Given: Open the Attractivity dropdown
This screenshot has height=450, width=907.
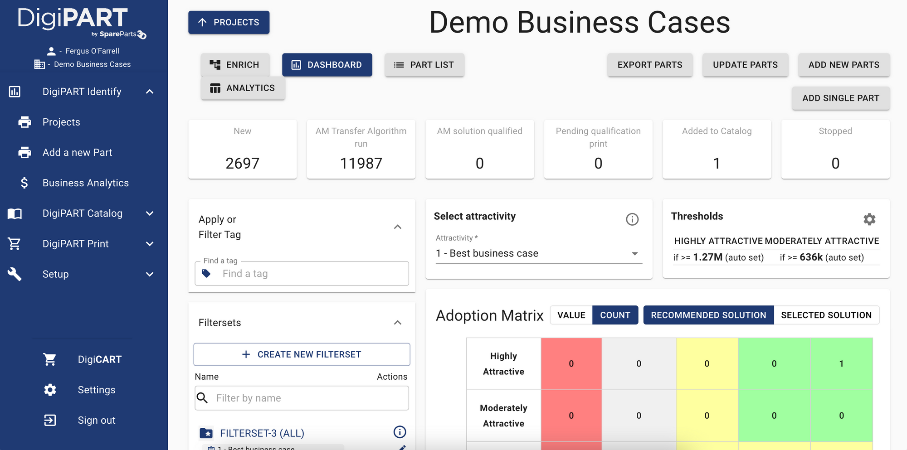Looking at the screenshot, I should tap(538, 253).
